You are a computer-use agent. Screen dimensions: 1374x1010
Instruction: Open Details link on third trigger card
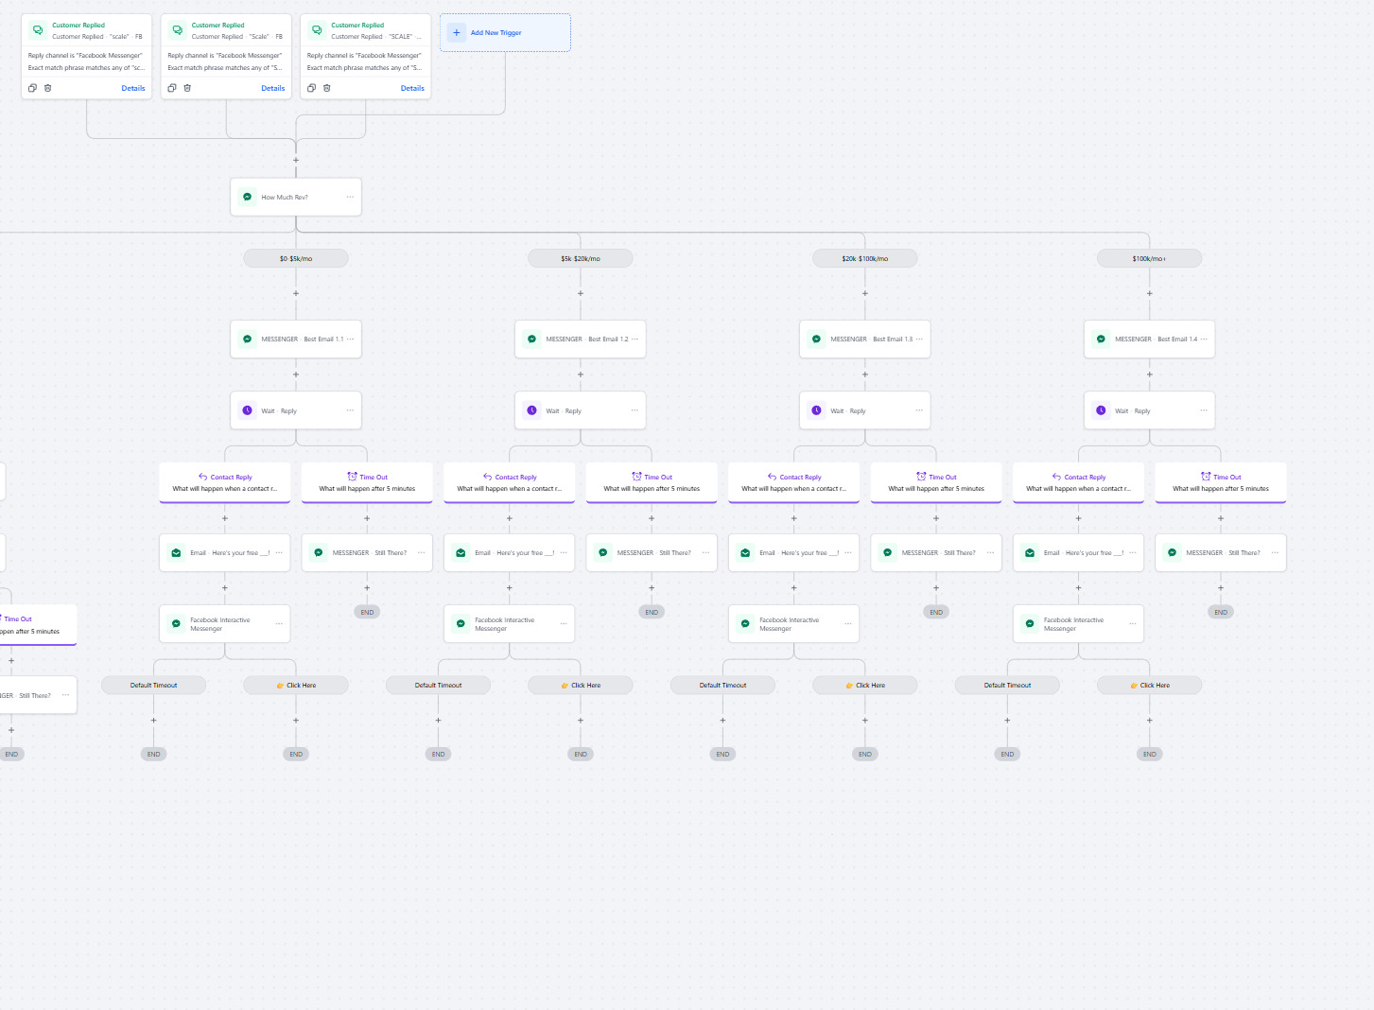coord(412,88)
